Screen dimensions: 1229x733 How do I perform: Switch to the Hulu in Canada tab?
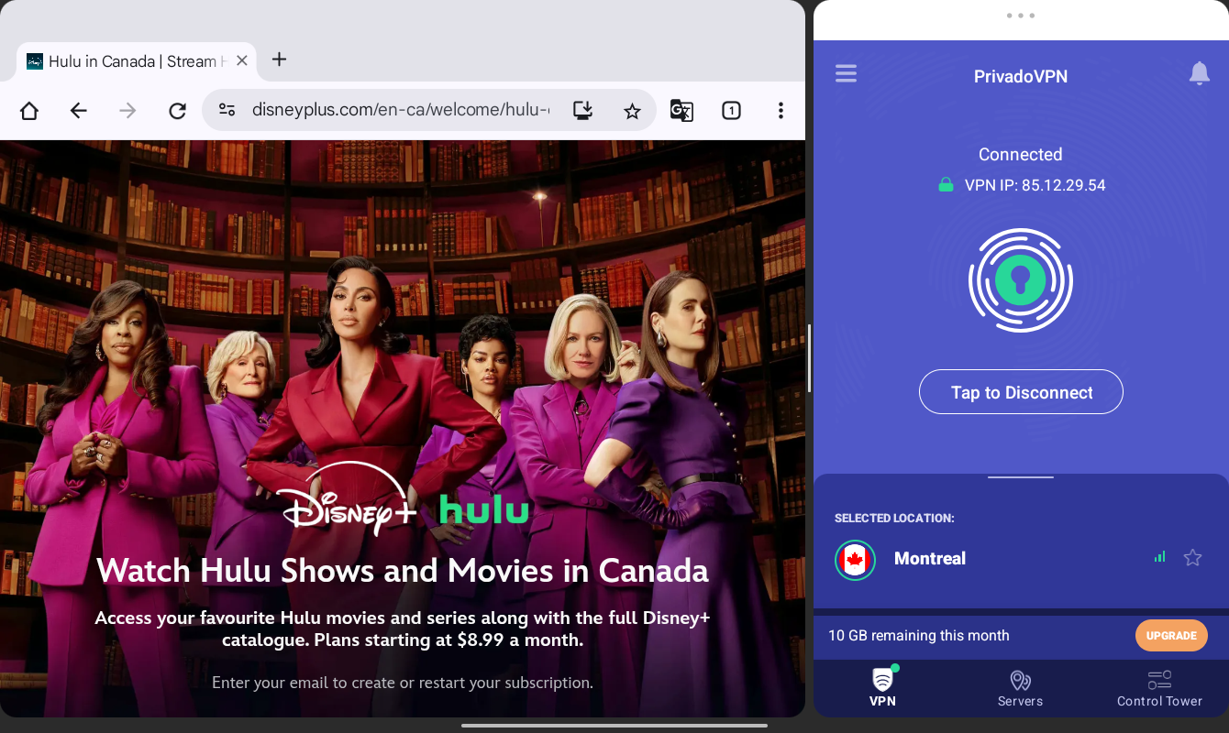point(138,61)
